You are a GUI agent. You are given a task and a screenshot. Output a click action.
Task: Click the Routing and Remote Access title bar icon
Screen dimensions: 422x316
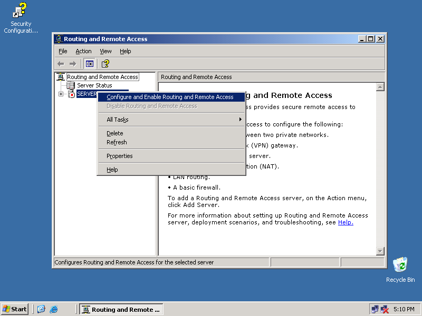(59, 39)
